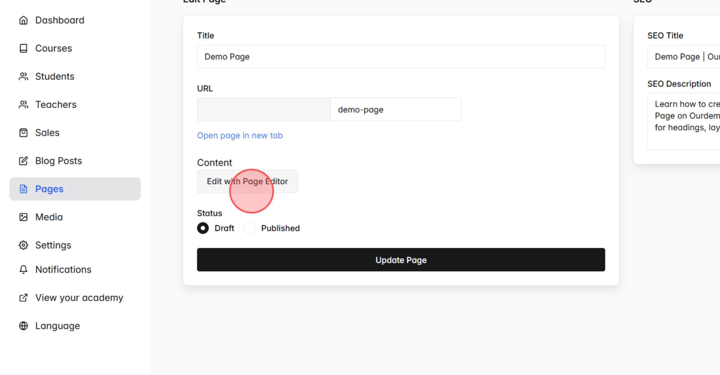
Task: Click the Sales shopping bag icon
Action: pos(23,133)
